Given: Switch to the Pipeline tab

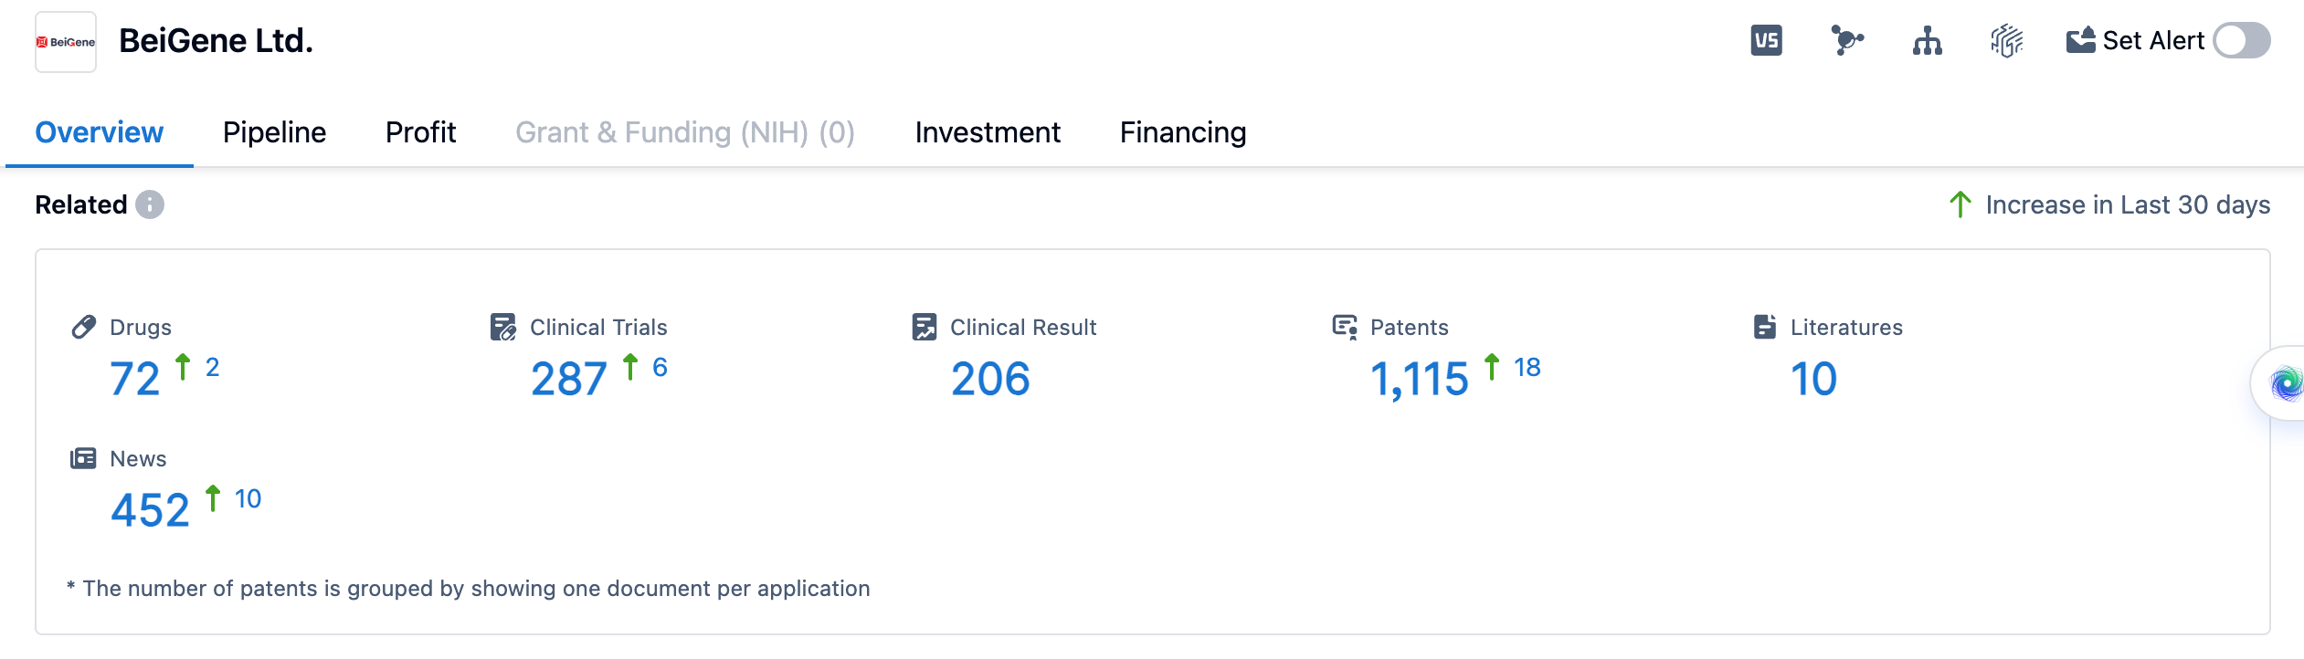Looking at the screenshot, I should click(x=274, y=132).
